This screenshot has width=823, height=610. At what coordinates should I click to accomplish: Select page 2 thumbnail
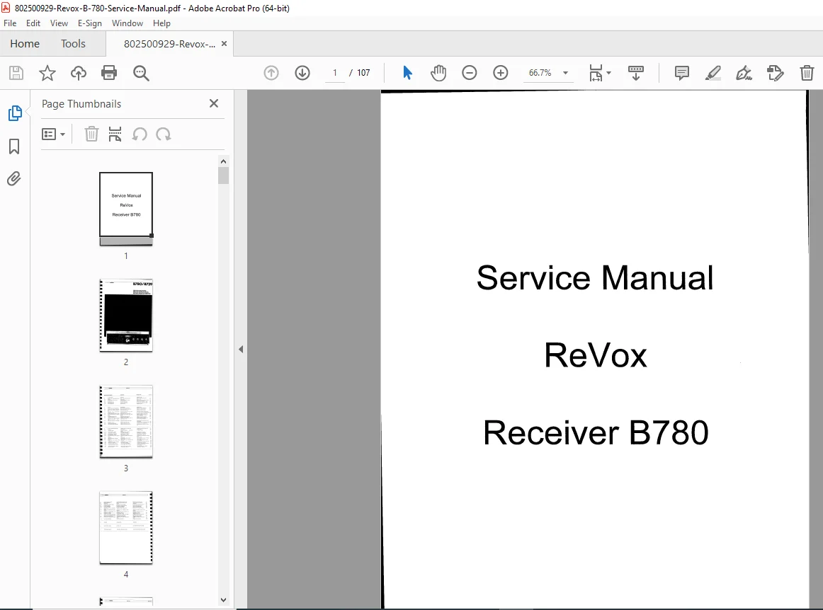126,315
